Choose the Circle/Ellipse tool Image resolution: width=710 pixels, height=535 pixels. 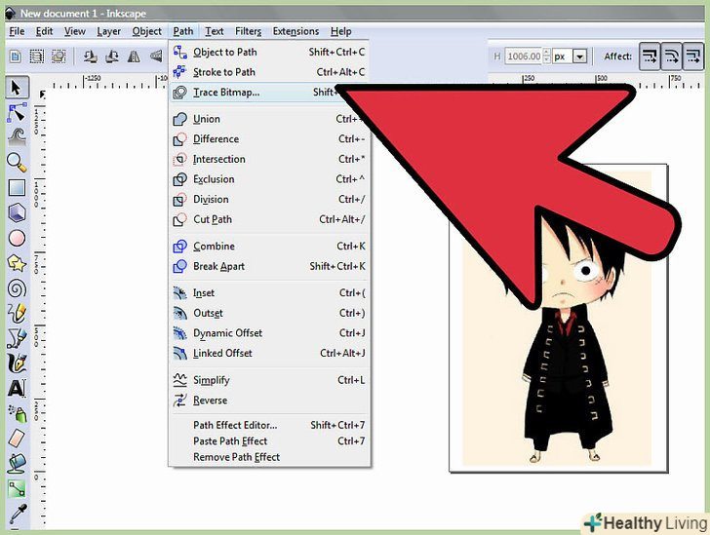click(17, 238)
